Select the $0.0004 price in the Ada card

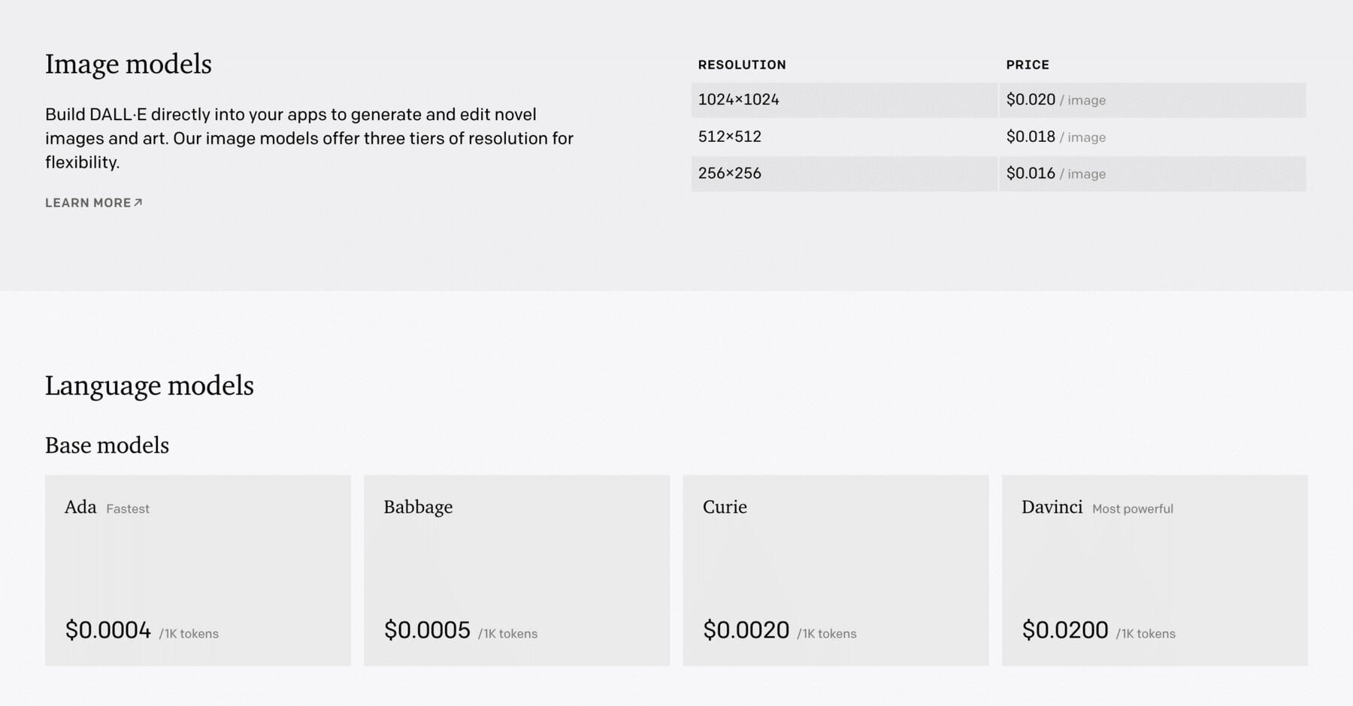tap(108, 629)
